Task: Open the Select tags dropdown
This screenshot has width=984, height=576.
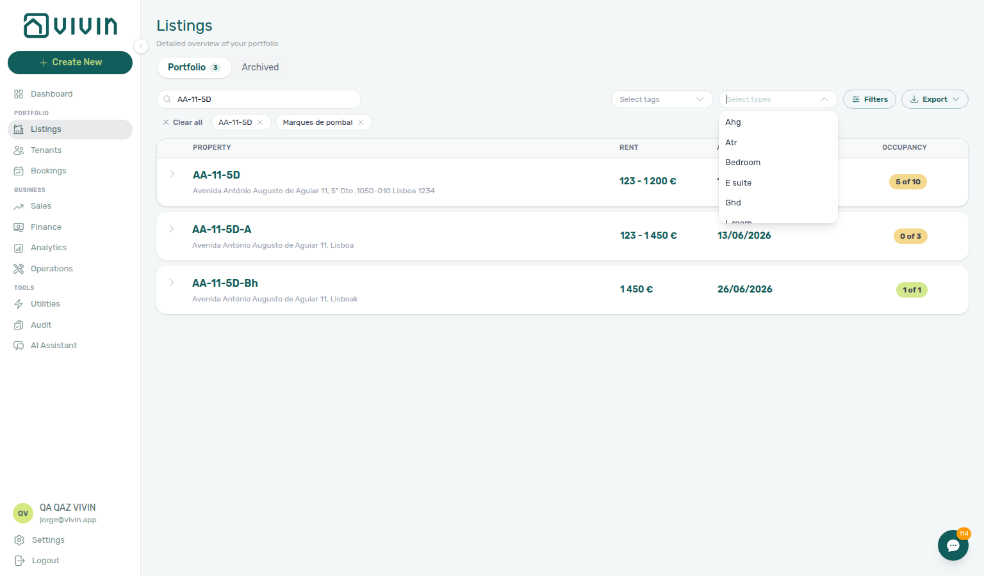Action: coord(662,99)
